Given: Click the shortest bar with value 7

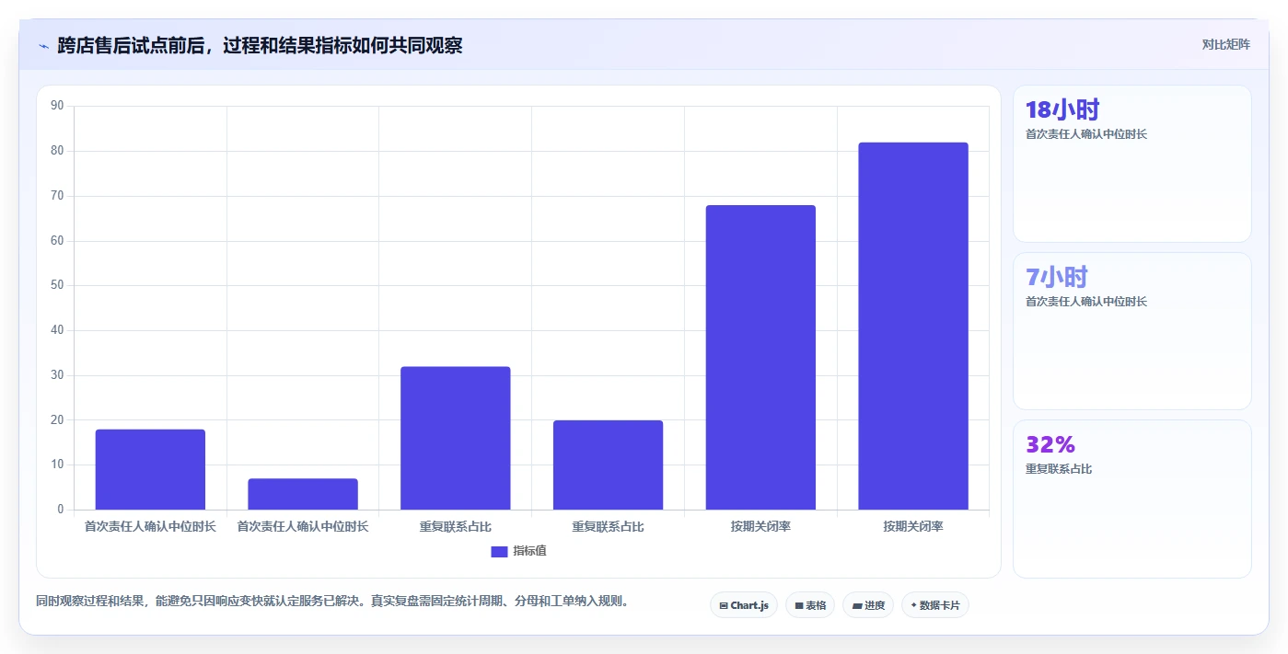Looking at the screenshot, I should 303,494.
